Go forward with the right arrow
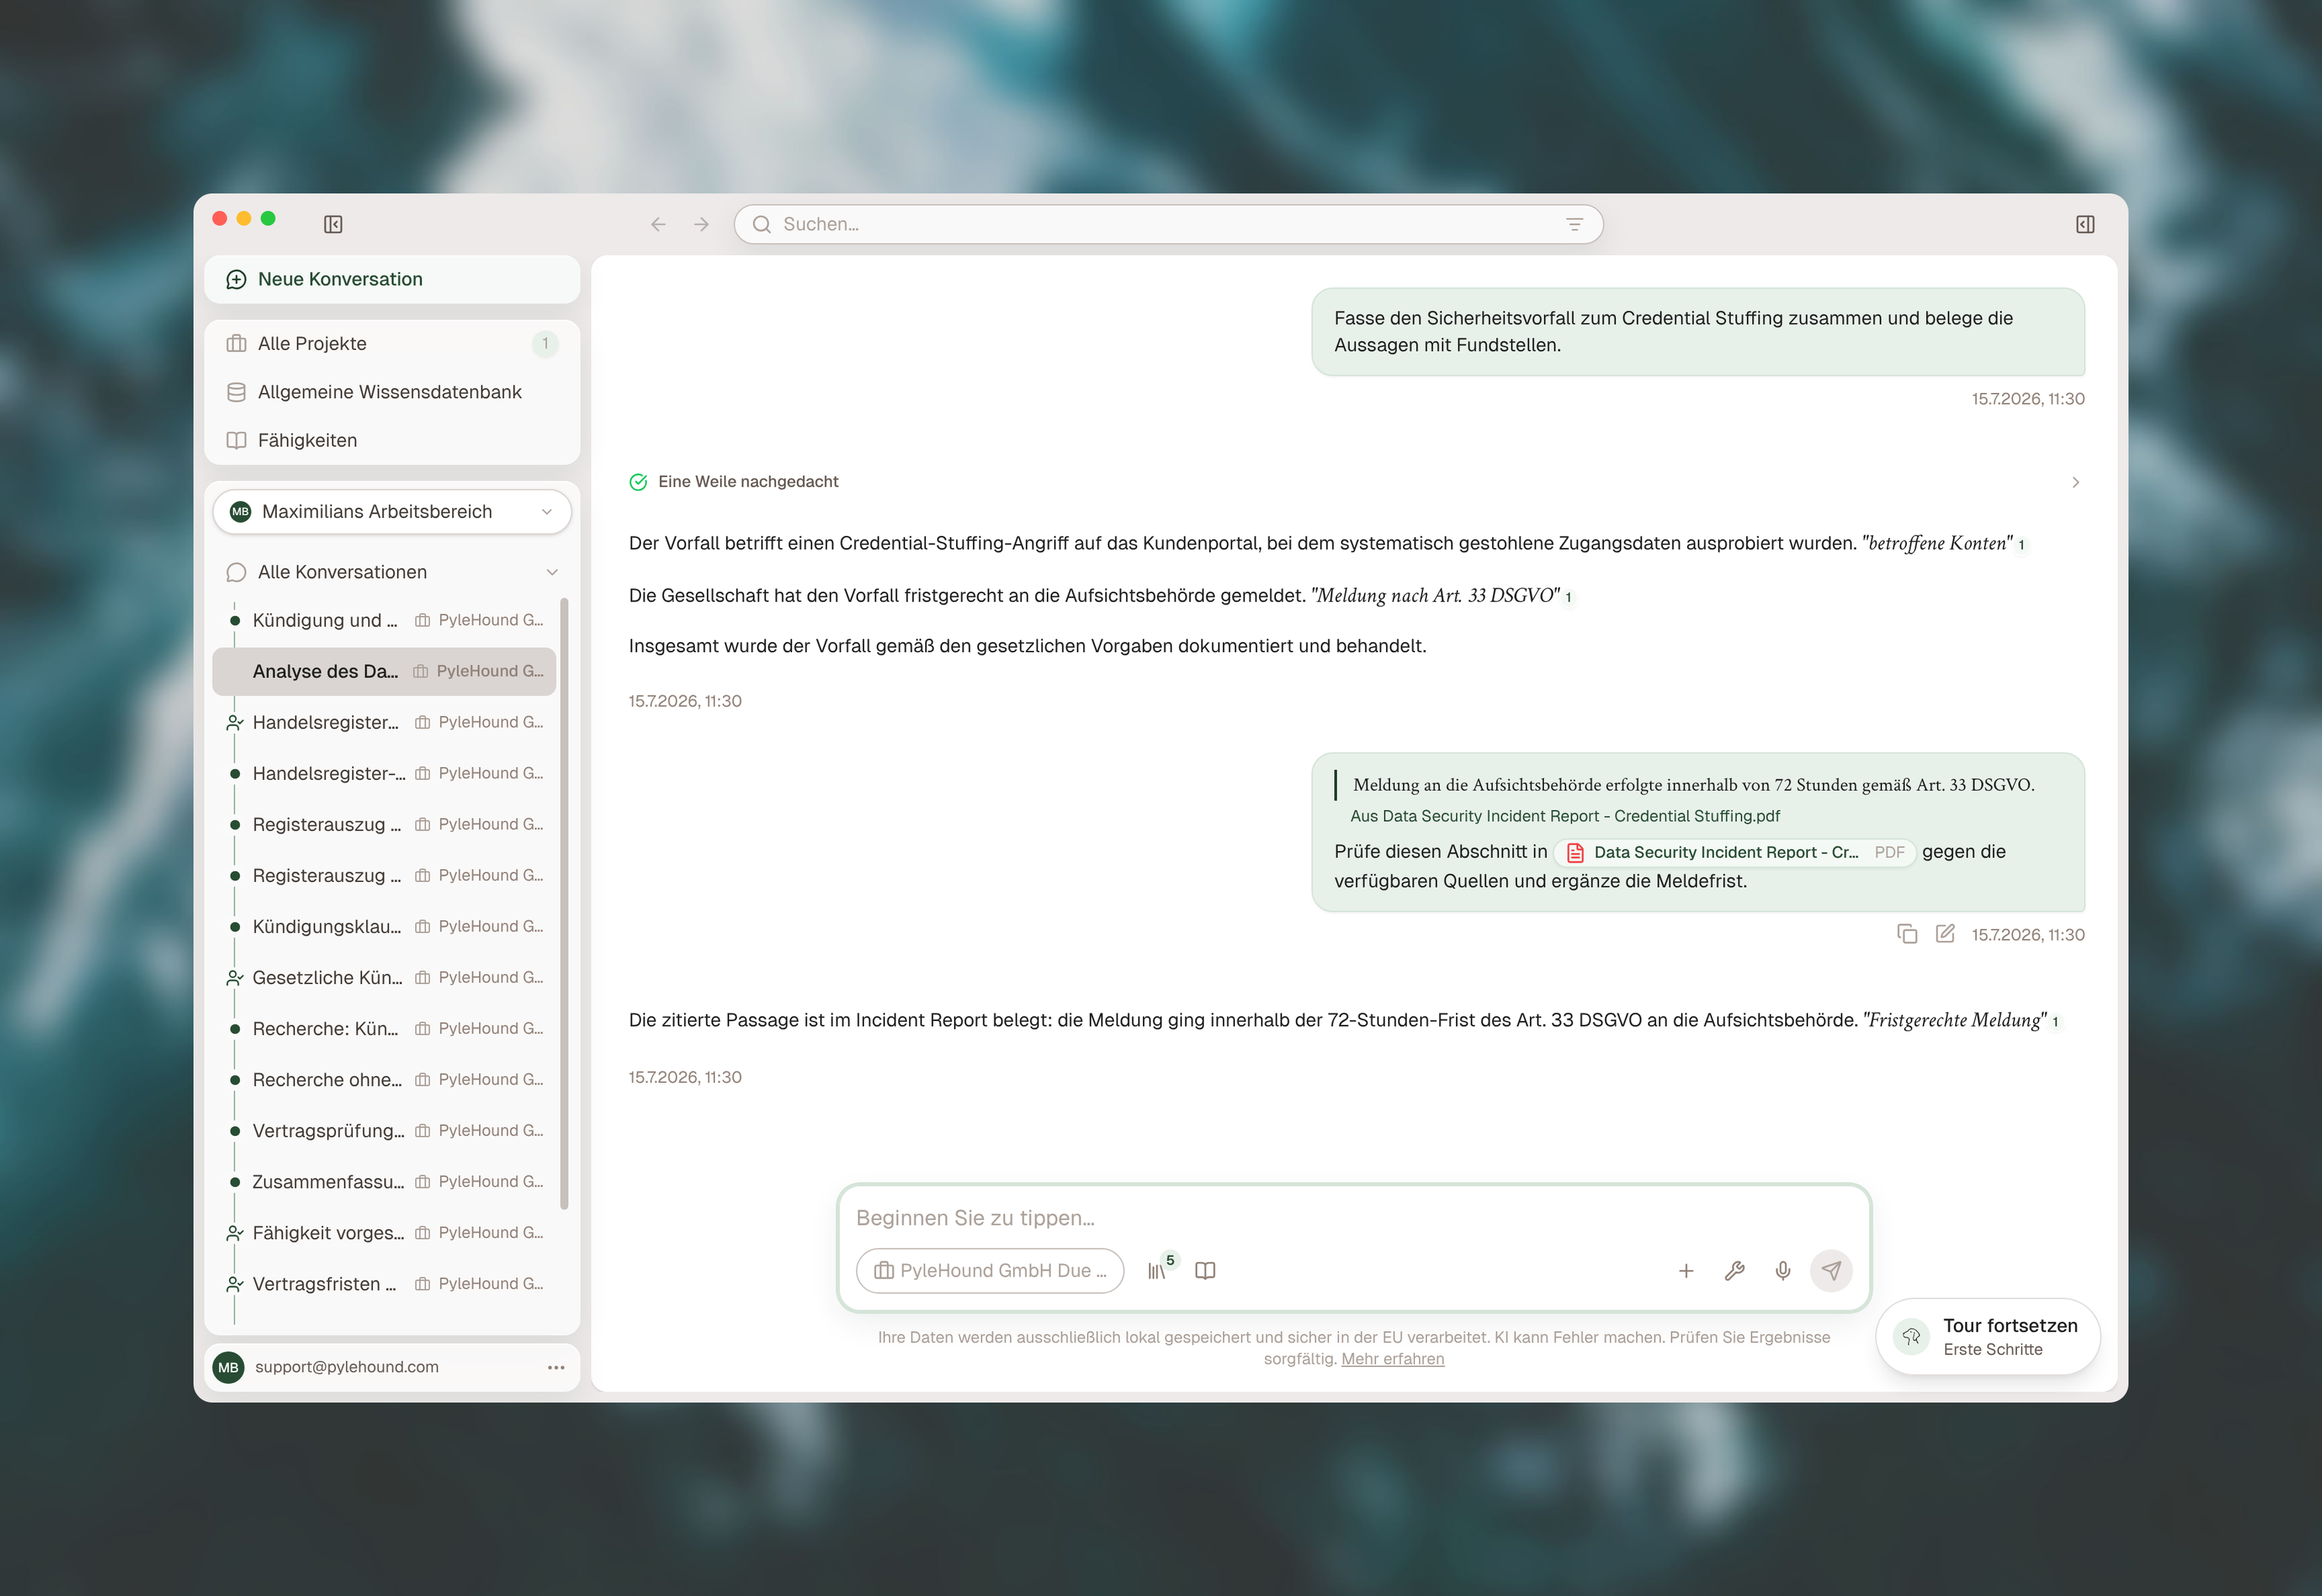 pos(702,224)
